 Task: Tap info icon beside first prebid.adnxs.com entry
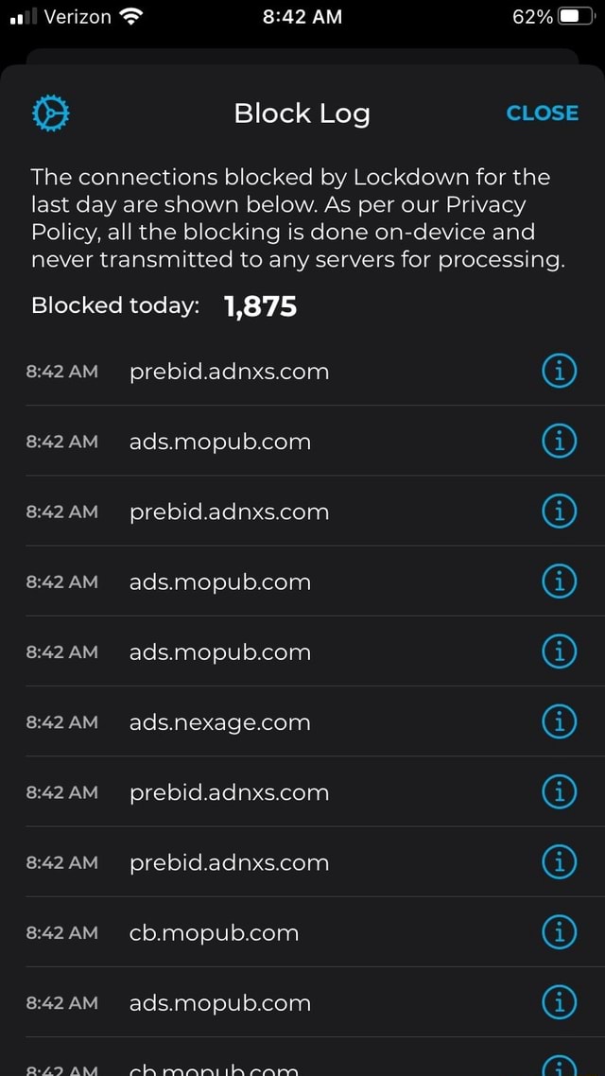pos(559,371)
